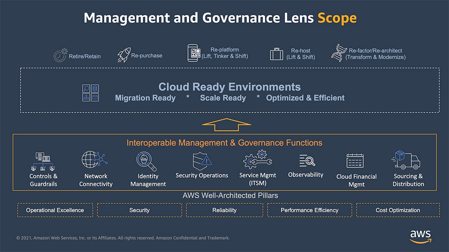The height and width of the screenshot is (252, 449).
Task: Click 'Re-host (Lift & Shift)' text
Action: pos(301,54)
